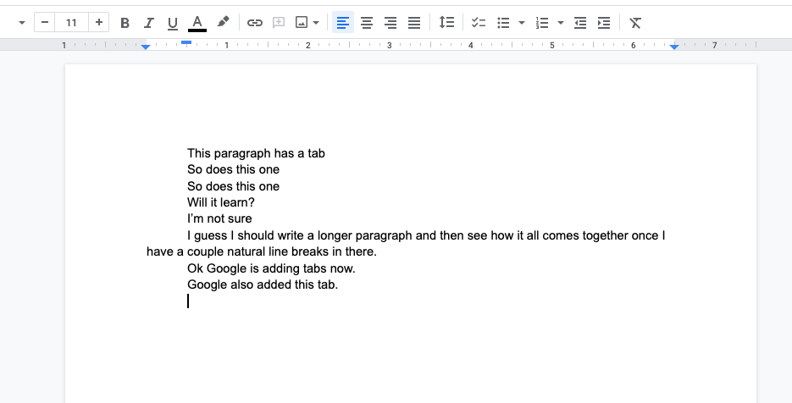The height and width of the screenshot is (403, 792).
Task: Select right align
Action: point(390,23)
